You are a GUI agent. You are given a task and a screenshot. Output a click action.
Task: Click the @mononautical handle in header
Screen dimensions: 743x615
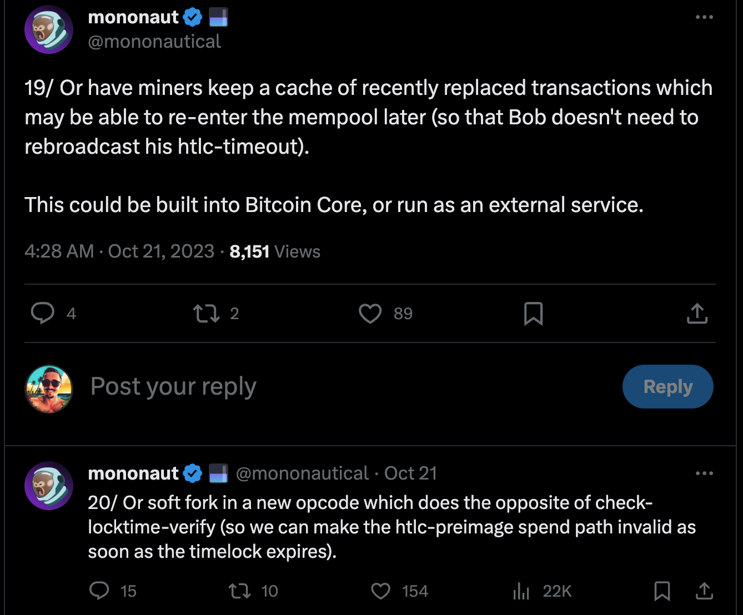click(154, 42)
